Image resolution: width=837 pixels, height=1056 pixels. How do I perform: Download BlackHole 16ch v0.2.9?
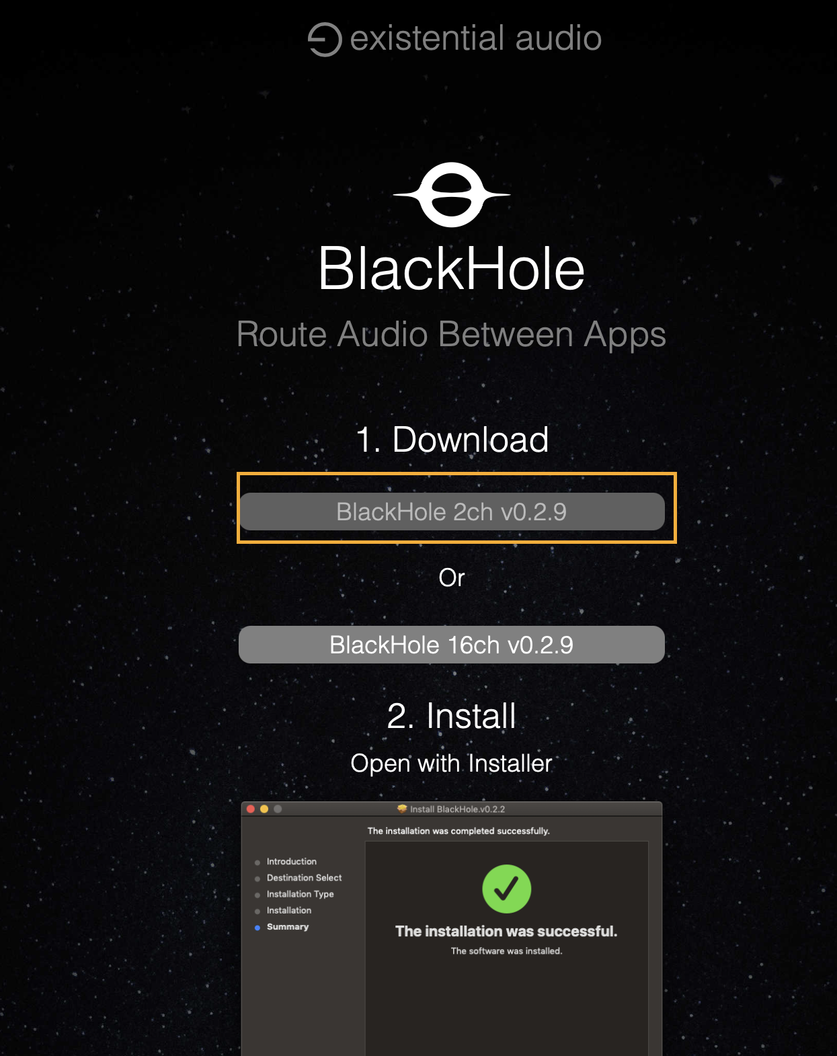[x=452, y=645]
